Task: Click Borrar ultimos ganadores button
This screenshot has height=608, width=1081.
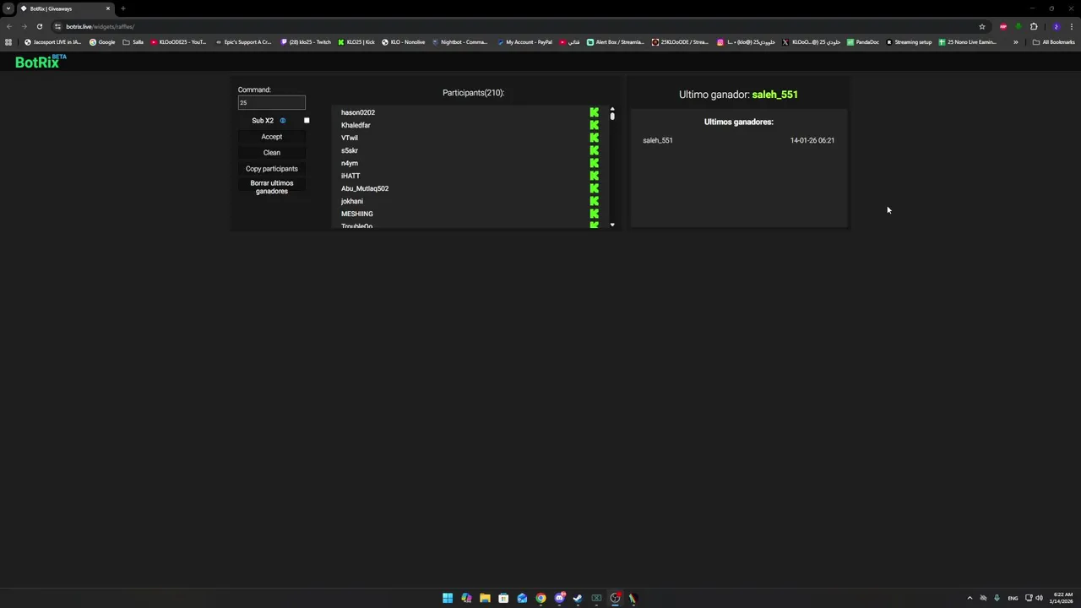Action: tap(271, 187)
